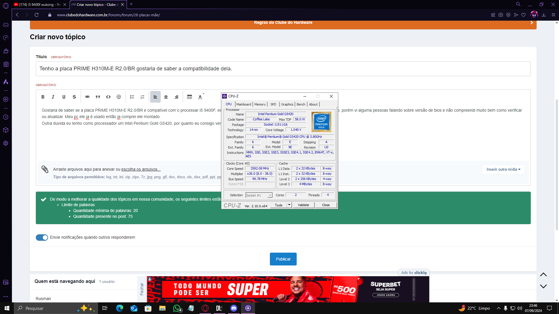Click the Rusman user name
Image resolution: width=559 pixels, height=314 pixels.
(x=43, y=299)
